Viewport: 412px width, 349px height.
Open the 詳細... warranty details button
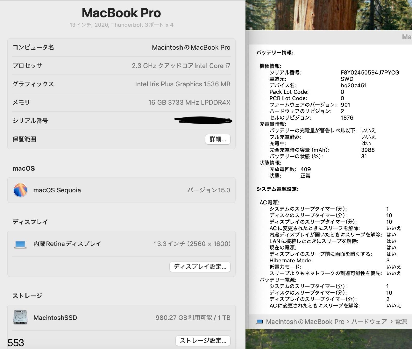coord(218,139)
